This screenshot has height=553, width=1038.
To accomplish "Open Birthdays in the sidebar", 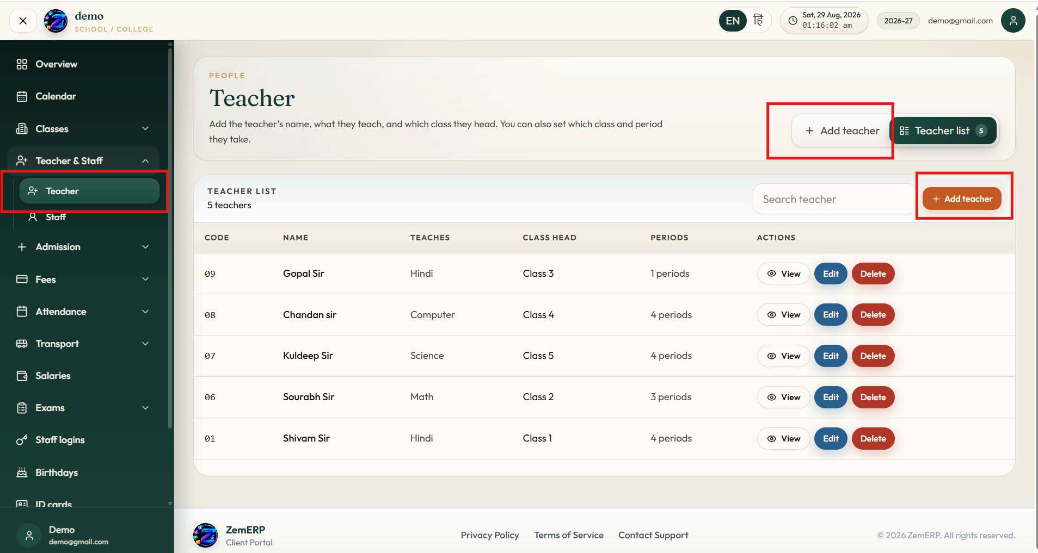I will (84, 472).
